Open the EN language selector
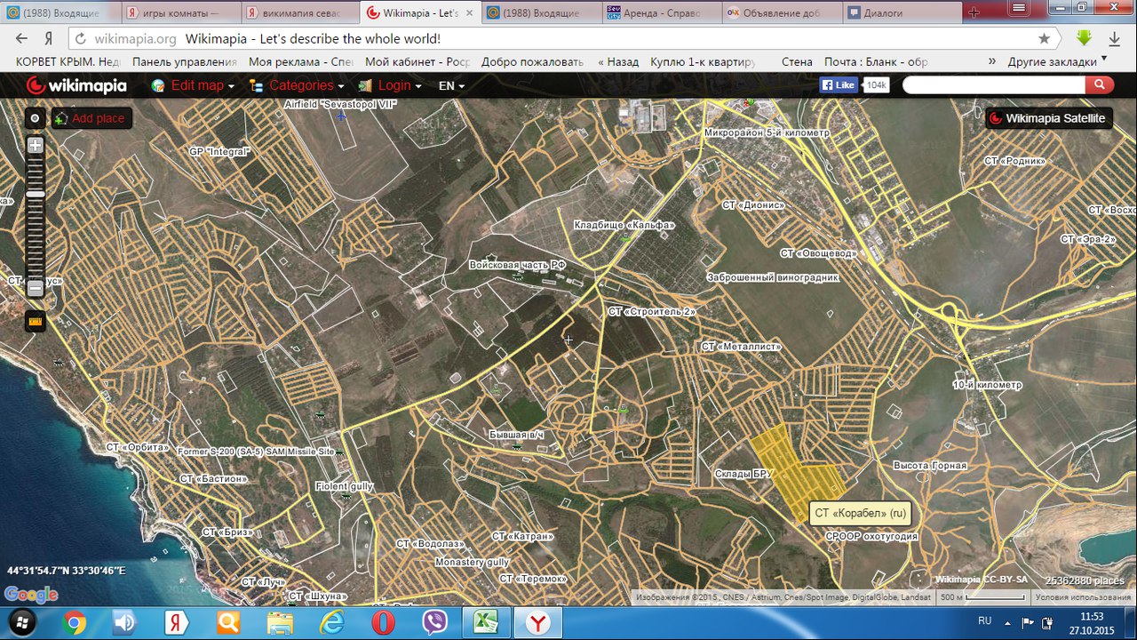 [x=451, y=86]
